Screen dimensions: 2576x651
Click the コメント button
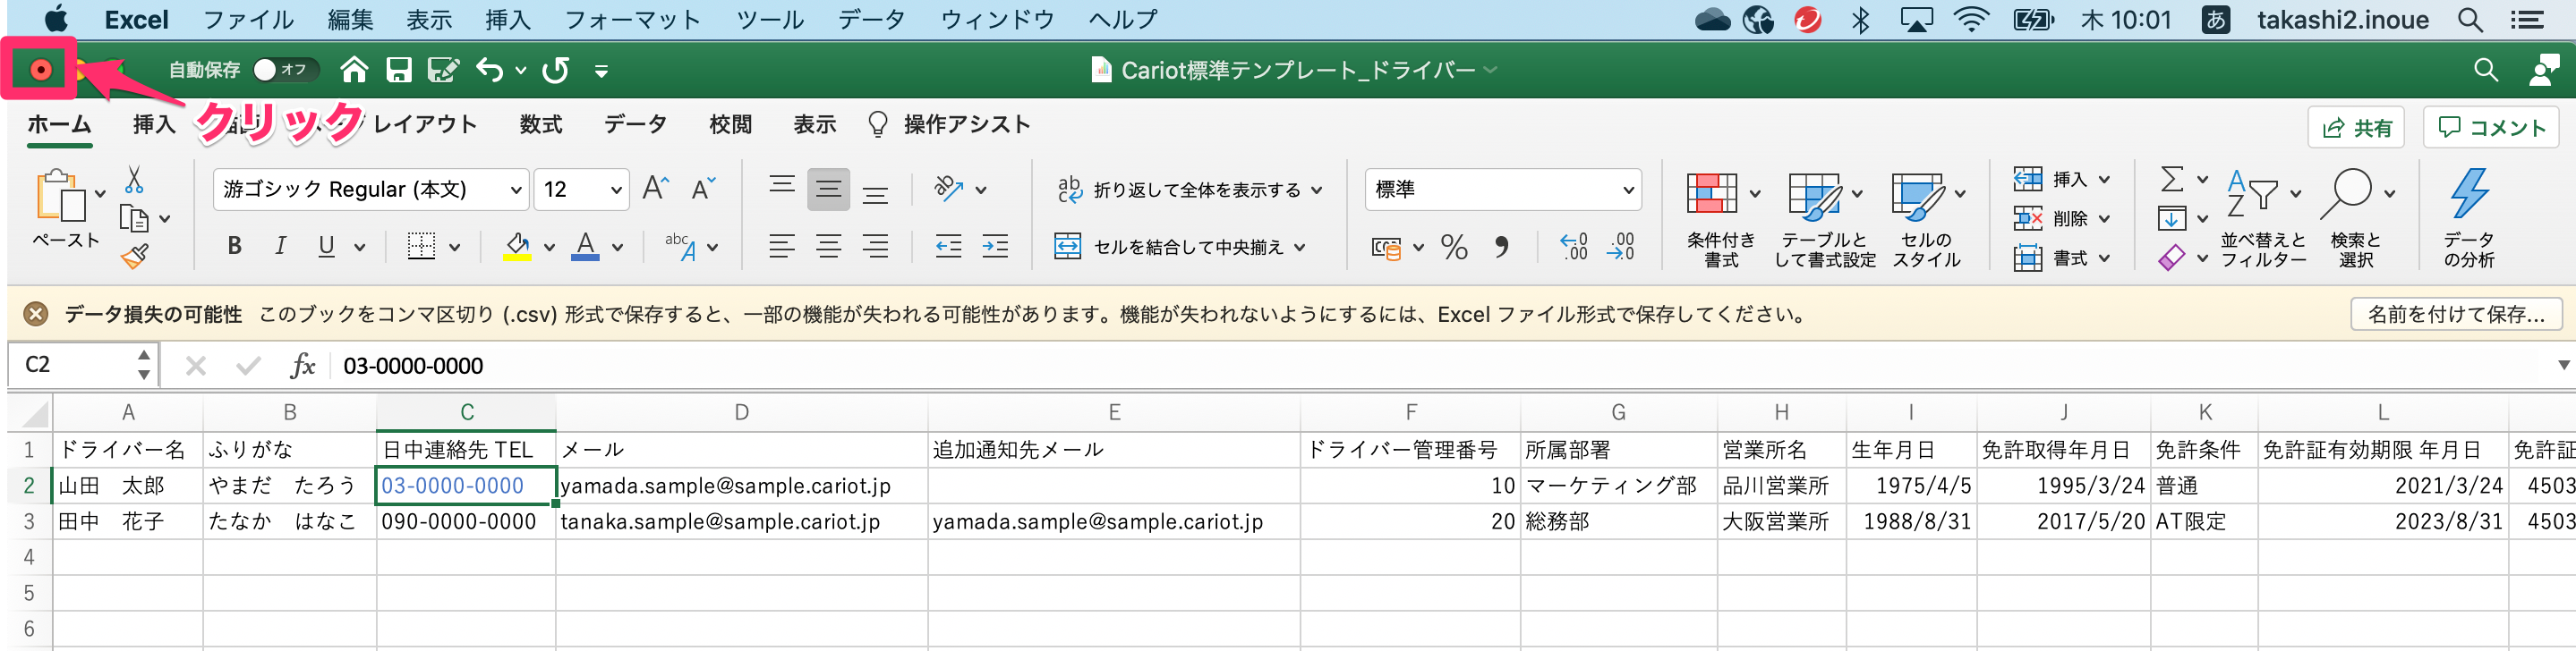(x=2490, y=128)
